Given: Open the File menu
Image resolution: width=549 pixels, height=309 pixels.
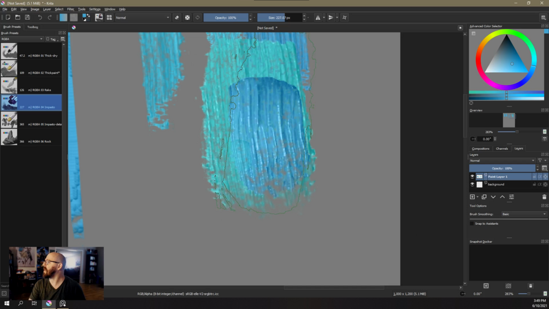Looking at the screenshot, I should (x=5, y=9).
